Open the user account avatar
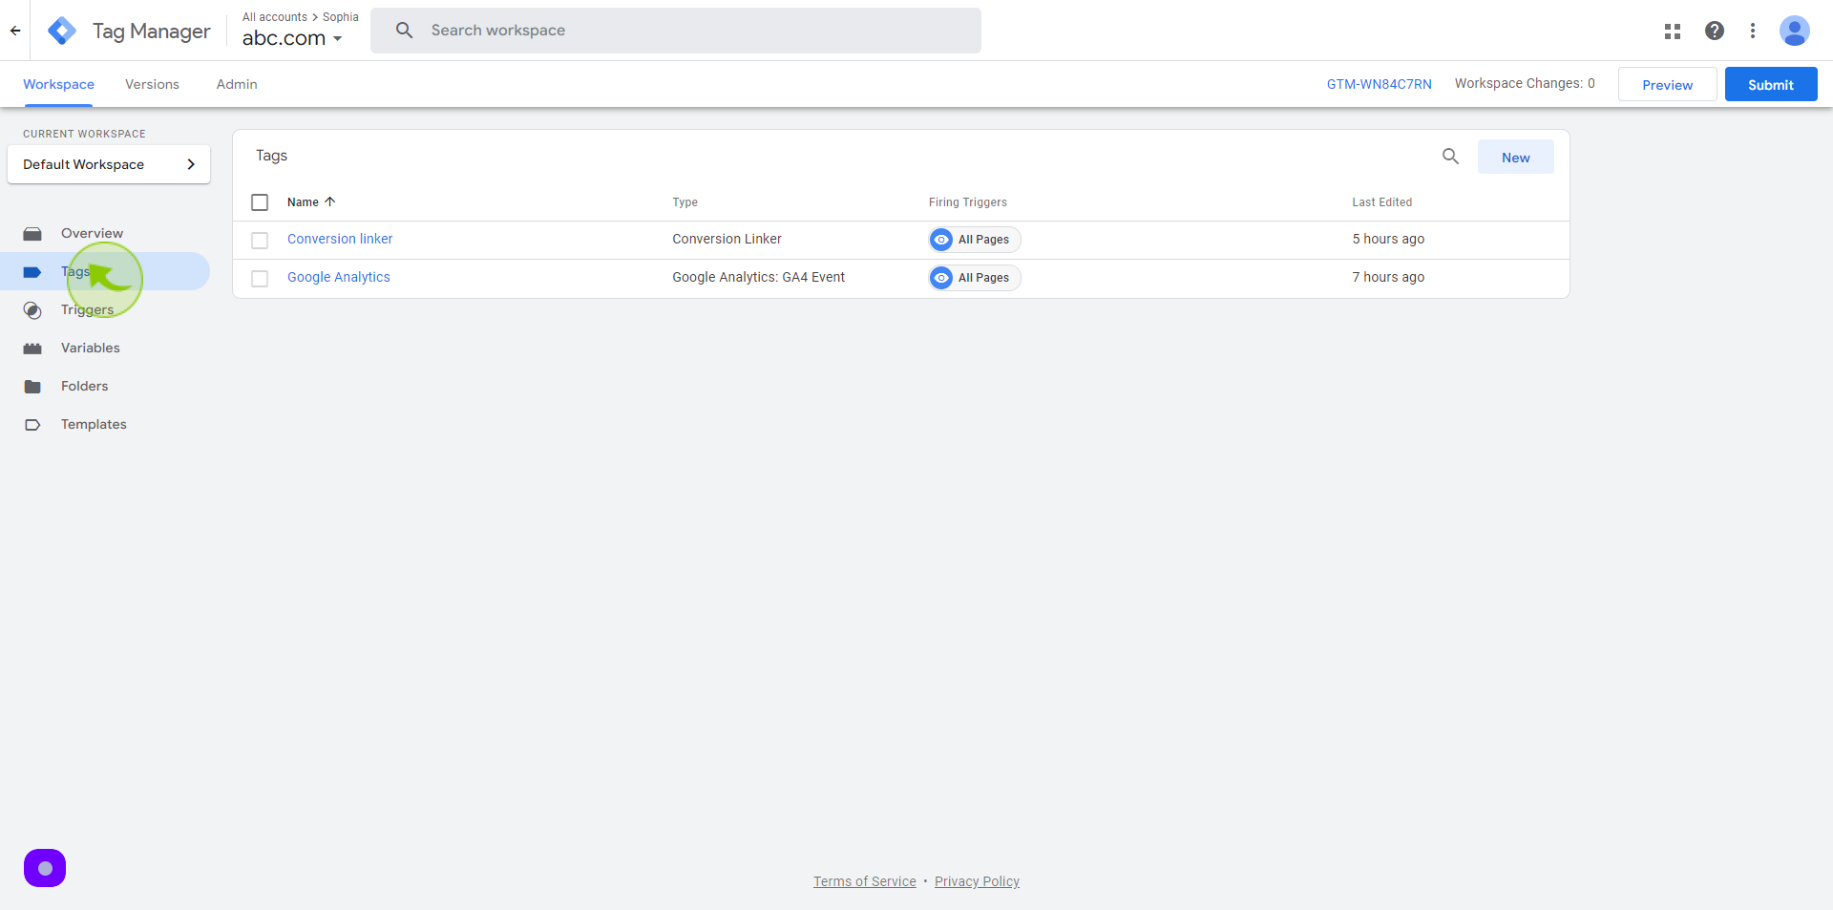Viewport: 1833px width, 910px height. [1795, 31]
